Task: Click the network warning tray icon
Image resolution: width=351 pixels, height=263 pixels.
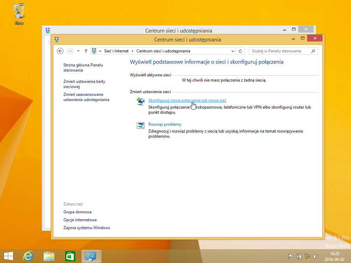Action: click(x=307, y=256)
